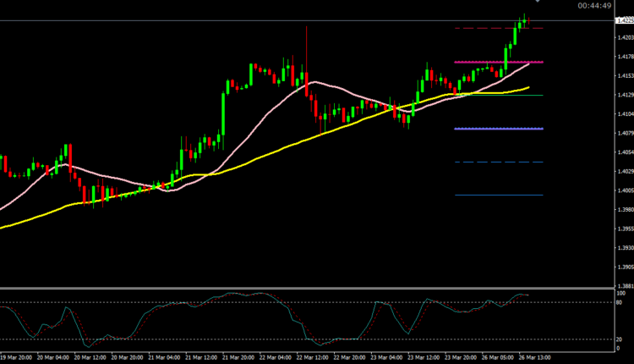The width and height of the screenshot is (634, 364).
Task: Click the tall red wick candle on 22 Mar
Action: (306, 51)
